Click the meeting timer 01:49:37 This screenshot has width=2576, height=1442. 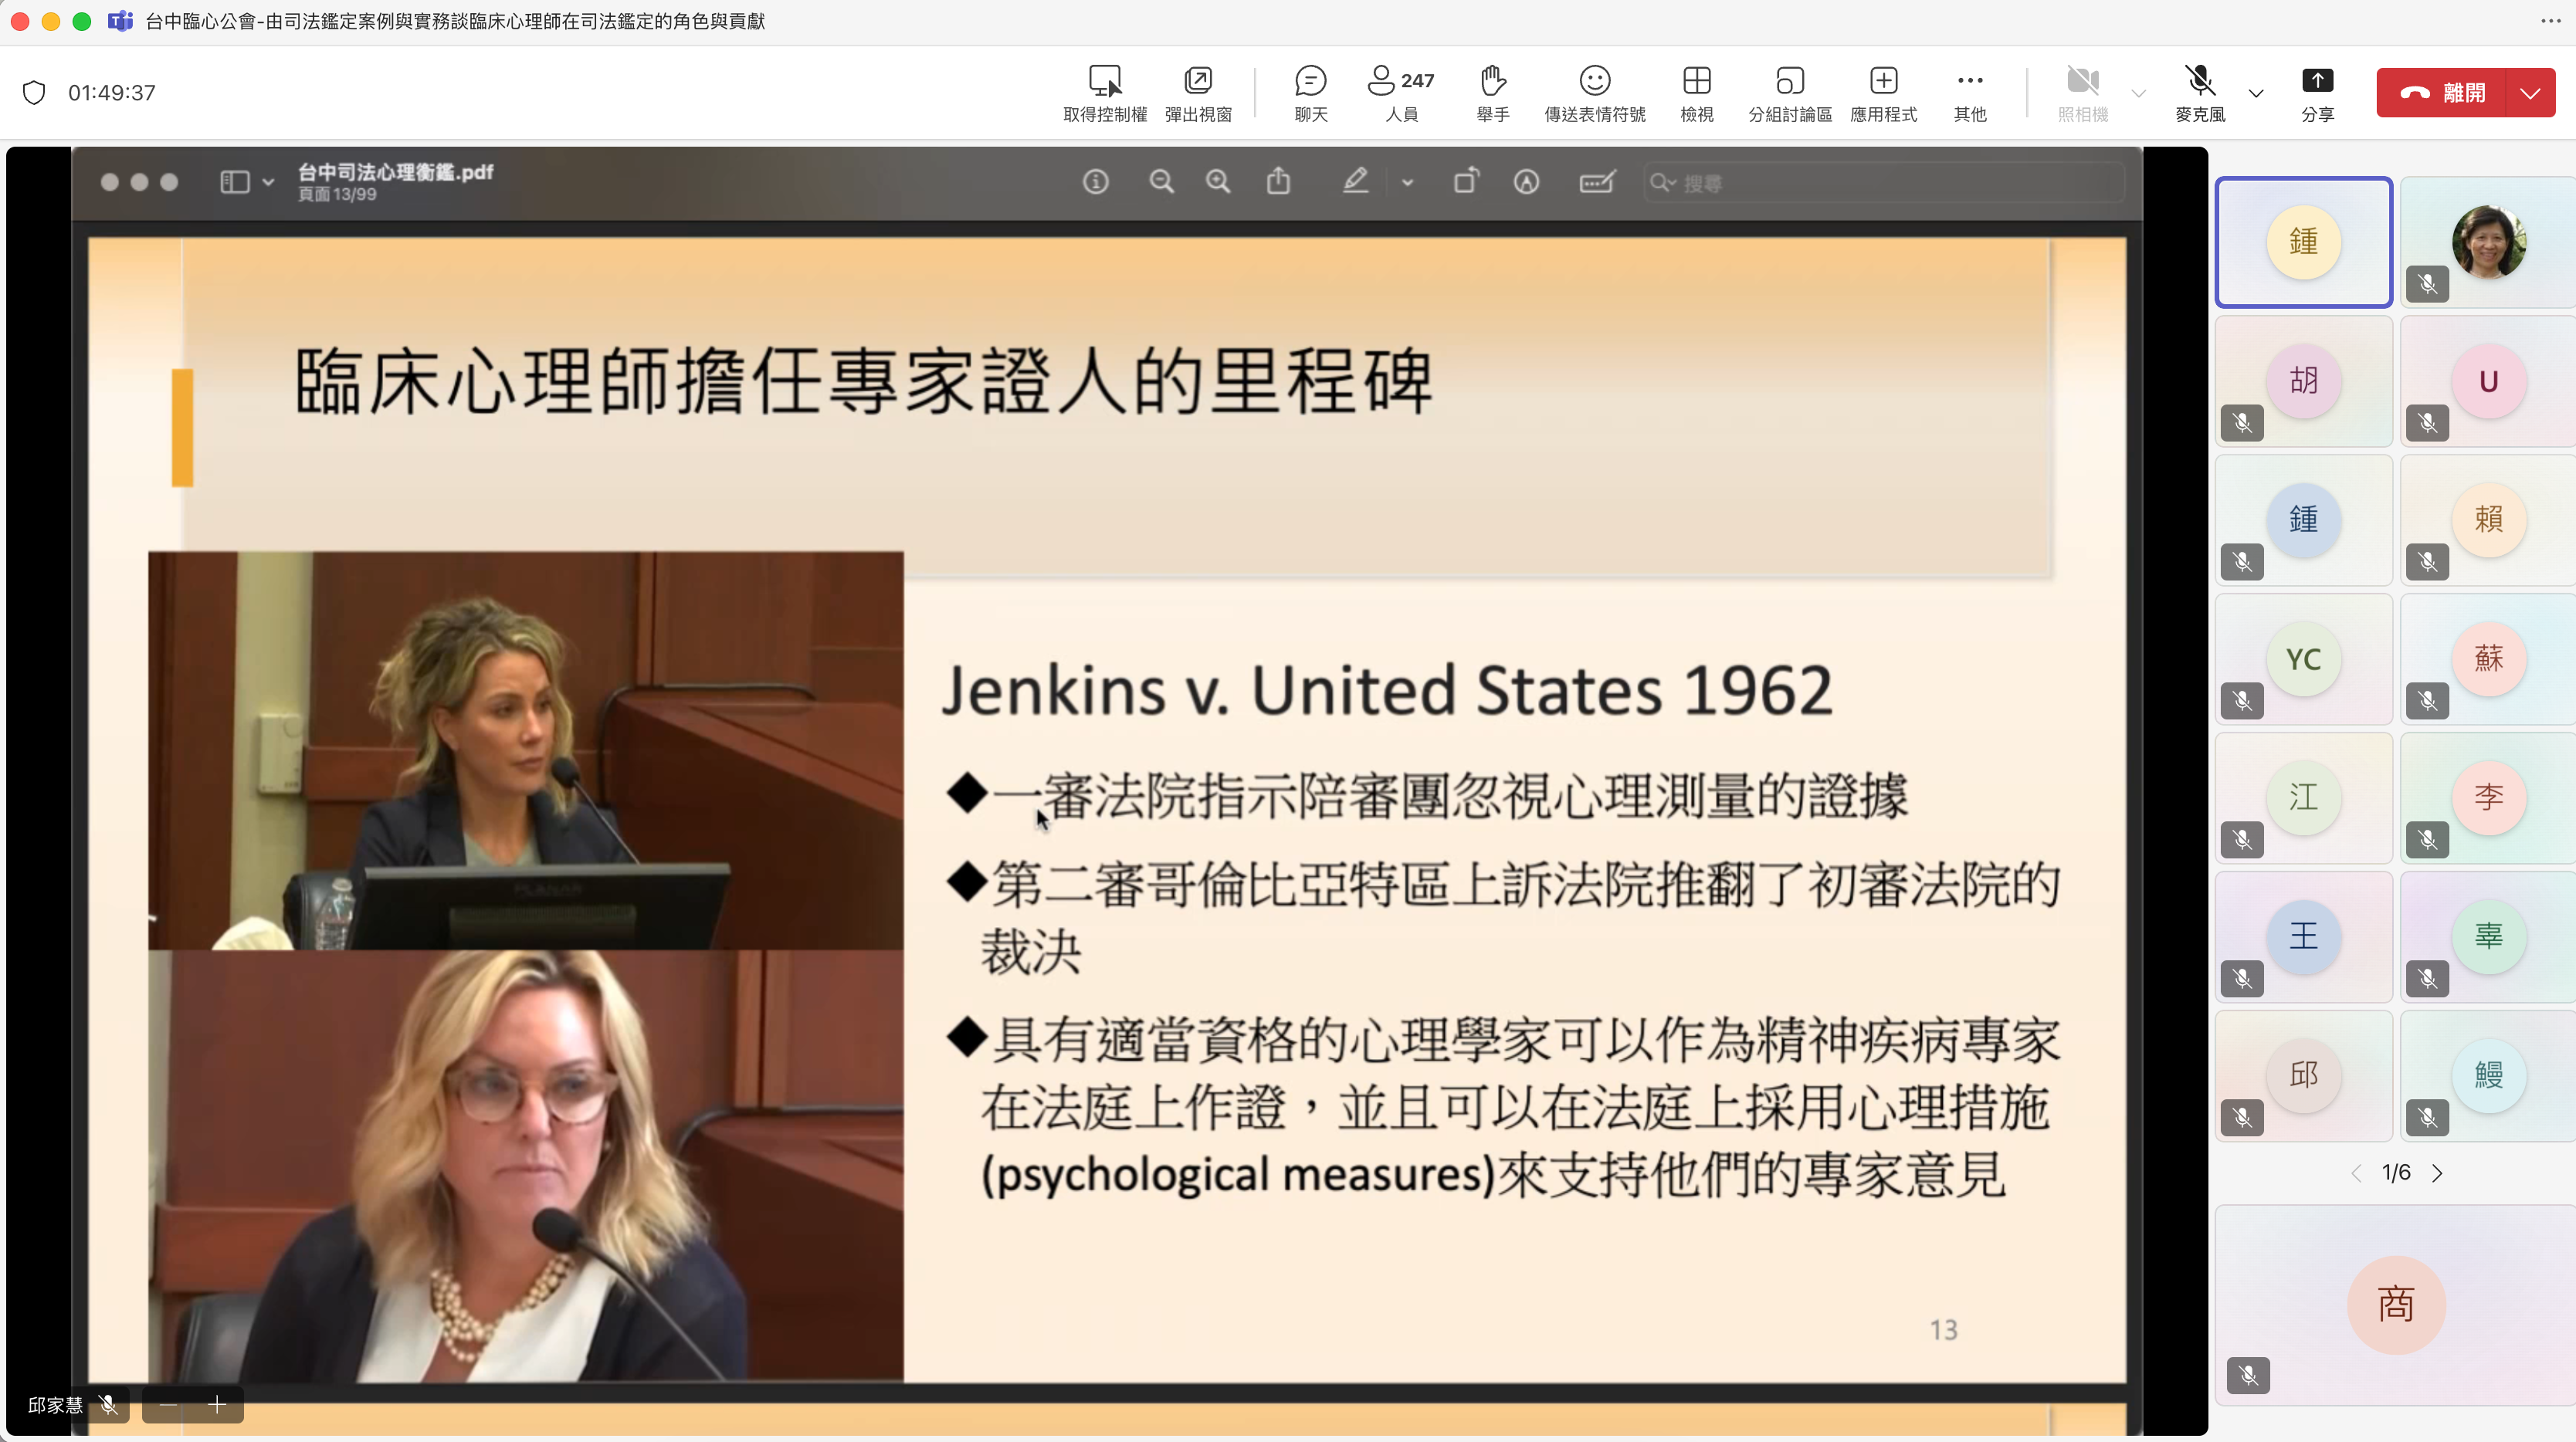pyautogui.click(x=112, y=93)
